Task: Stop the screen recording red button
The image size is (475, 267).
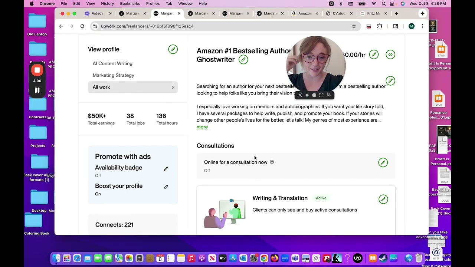Action: [37, 70]
